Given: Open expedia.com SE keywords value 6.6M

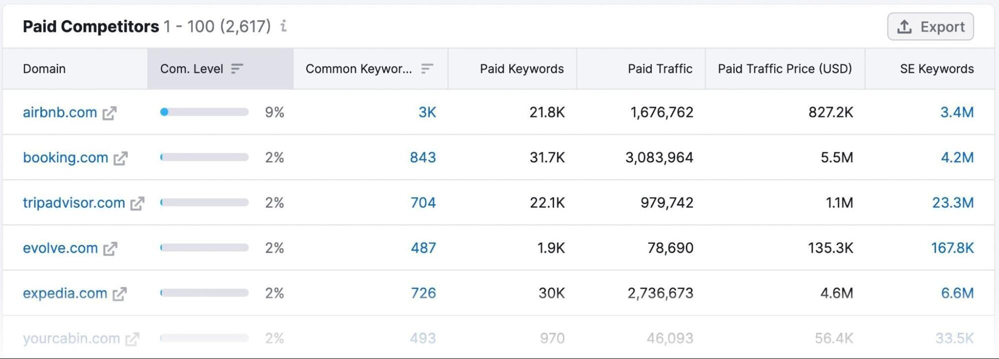Looking at the screenshot, I should click(958, 293).
